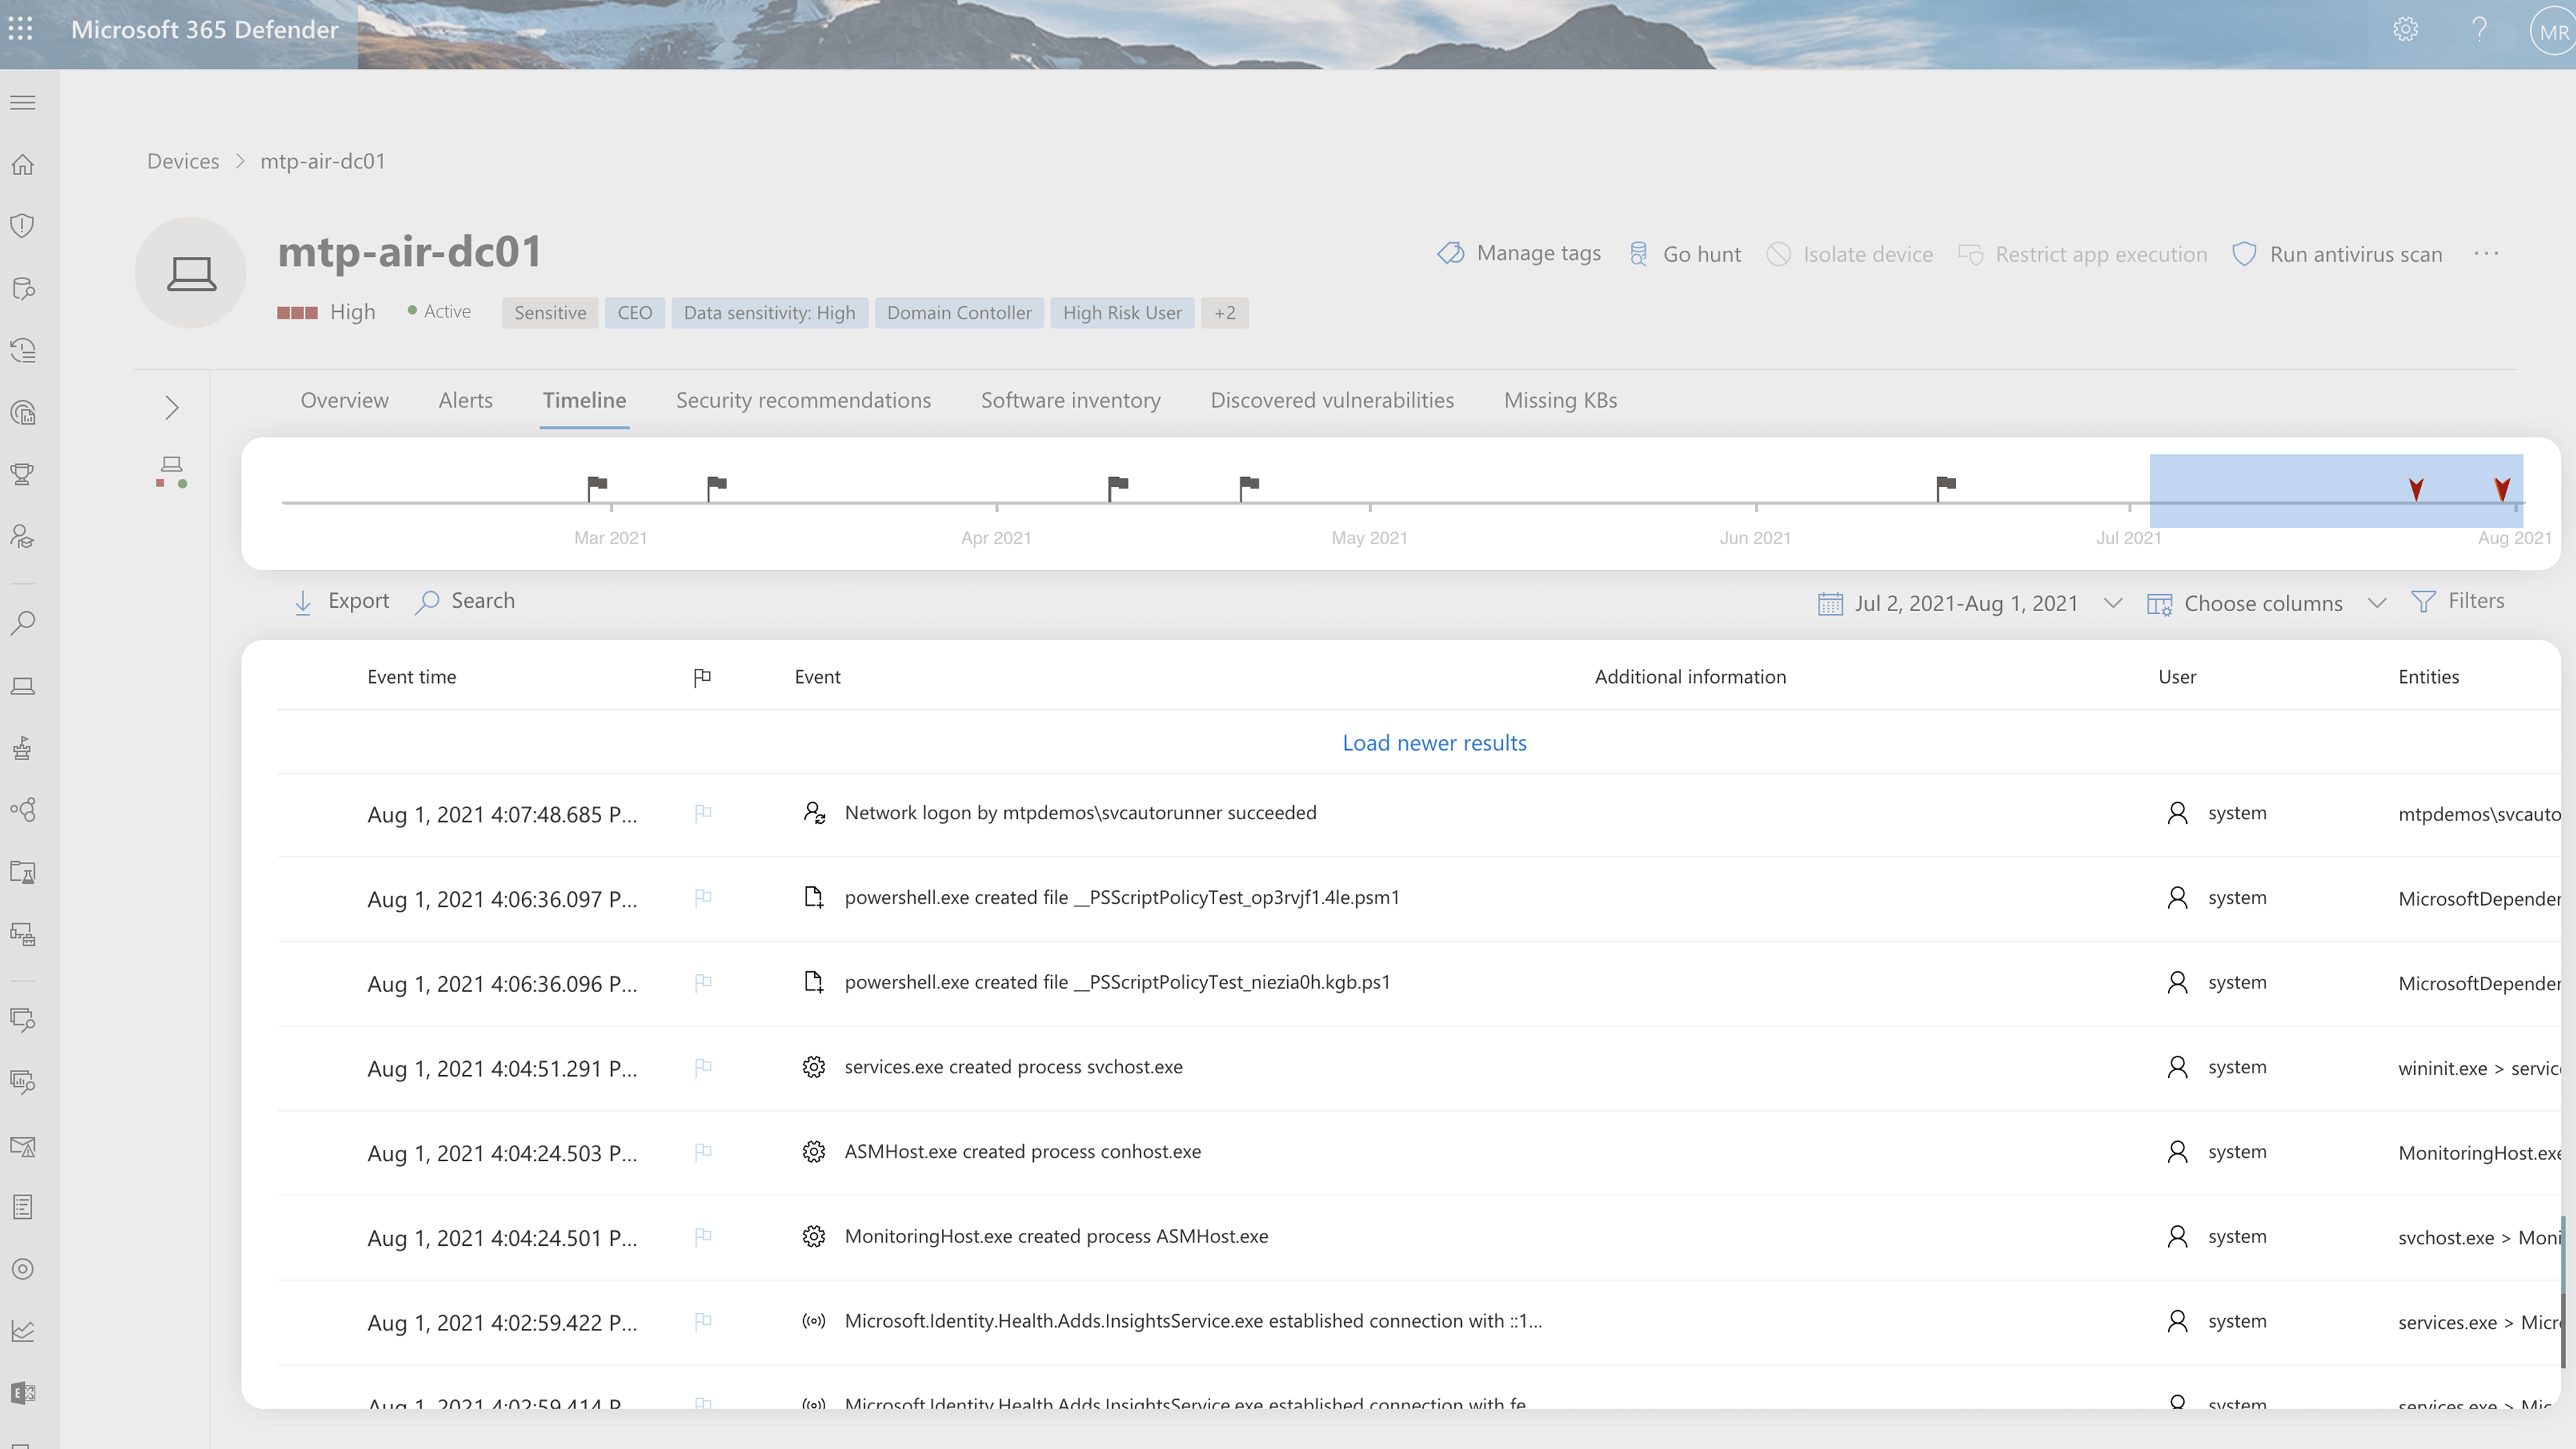This screenshot has width=2576, height=1449.
Task: Open the services.exe created process svchost.exe event
Action: pos(1013,1067)
